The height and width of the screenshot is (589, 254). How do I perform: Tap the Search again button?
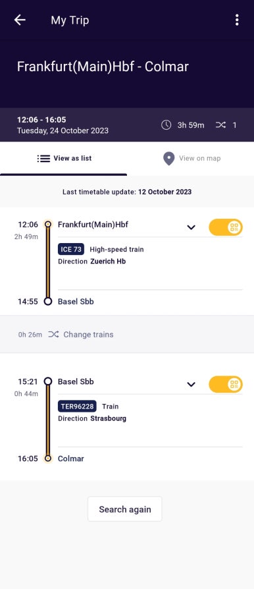tap(125, 509)
